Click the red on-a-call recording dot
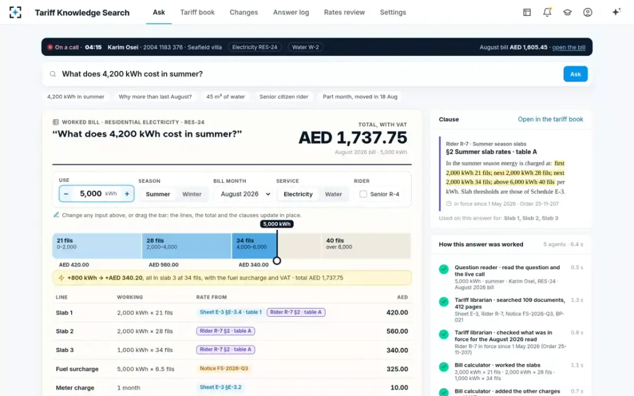This screenshot has width=634, height=396. (50, 47)
